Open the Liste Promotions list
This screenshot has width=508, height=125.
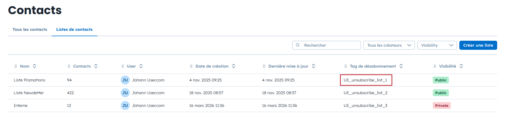(29, 80)
